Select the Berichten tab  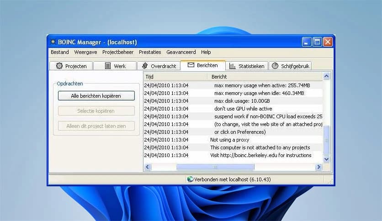tap(203, 65)
